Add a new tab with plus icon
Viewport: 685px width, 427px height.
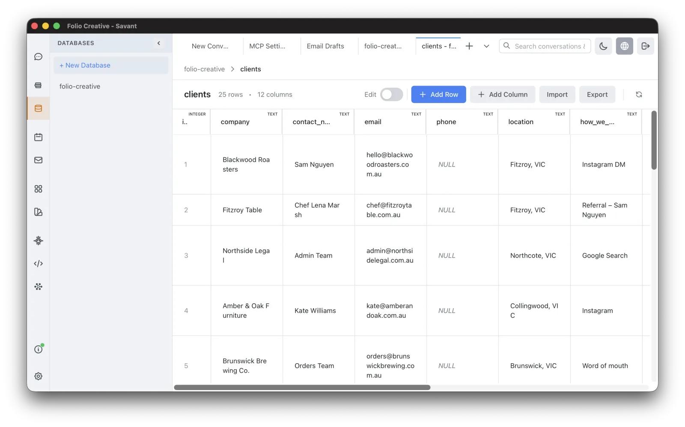point(469,46)
